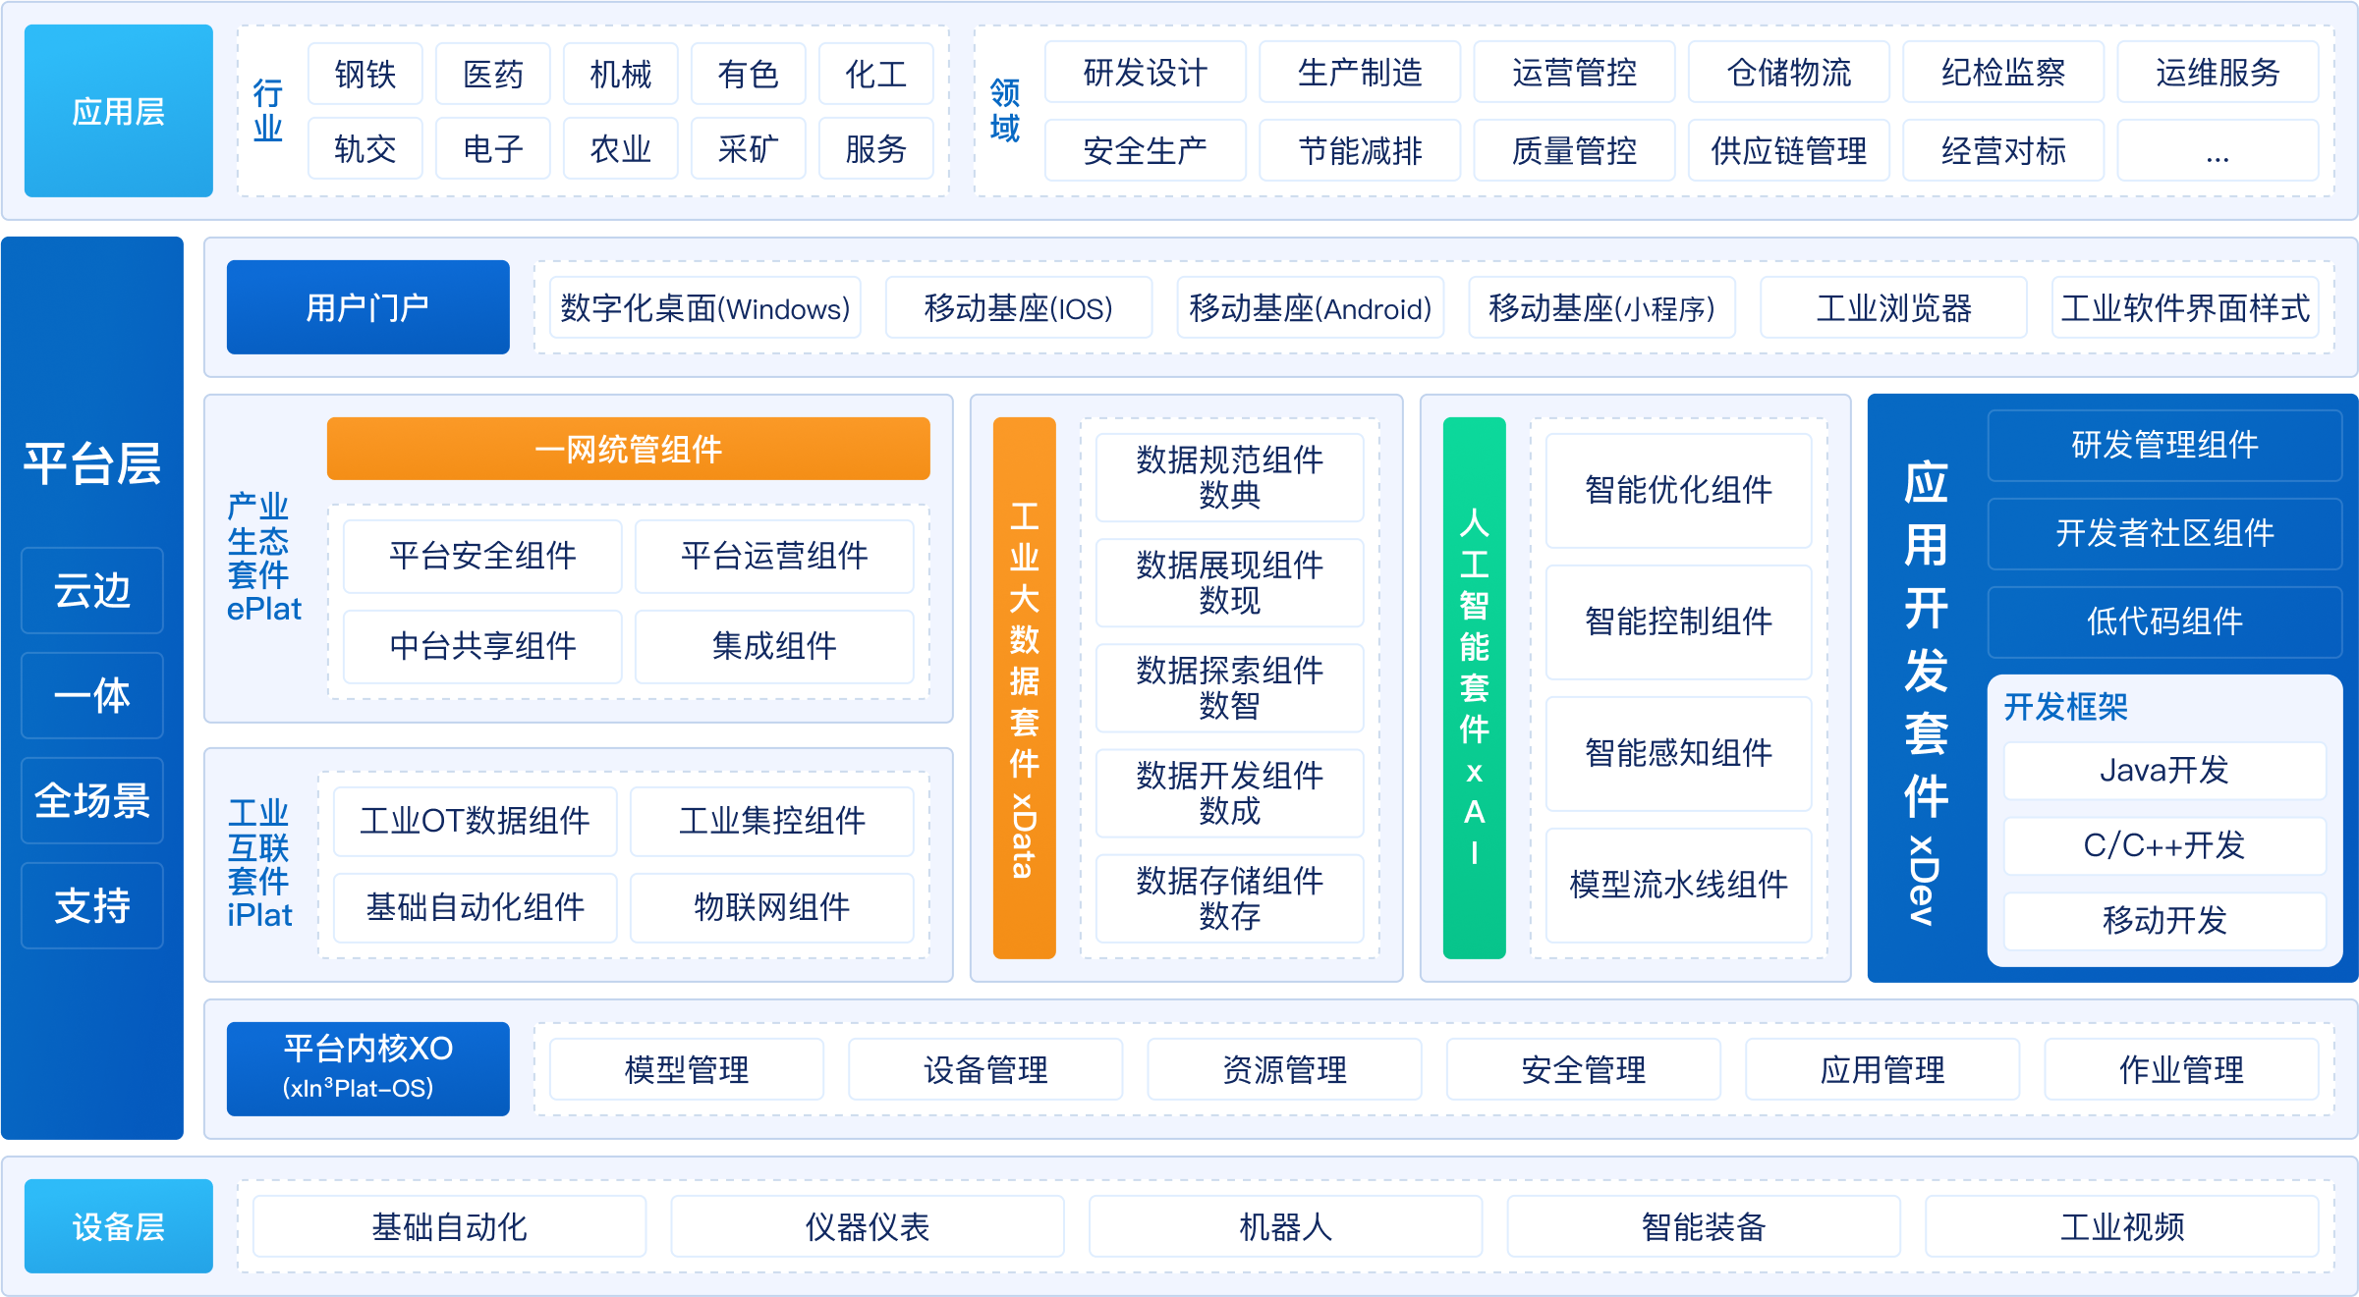The height and width of the screenshot is (1297, 2359).
Task: Click 移动基座(Android) item
Action: point(1310,307)
